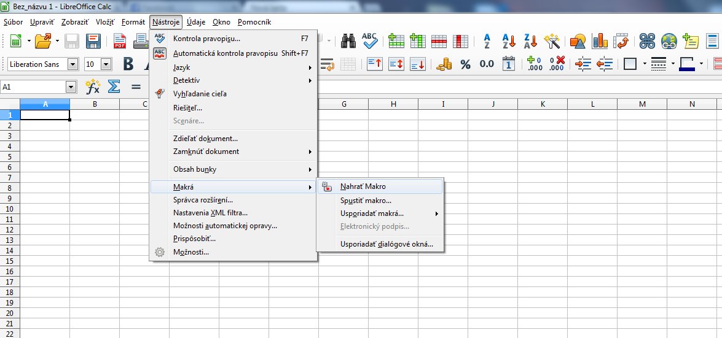Click the pivot table icon
The width and height of the screenshot is (722, 338).
pyautogui.click(x=622, y=41)
